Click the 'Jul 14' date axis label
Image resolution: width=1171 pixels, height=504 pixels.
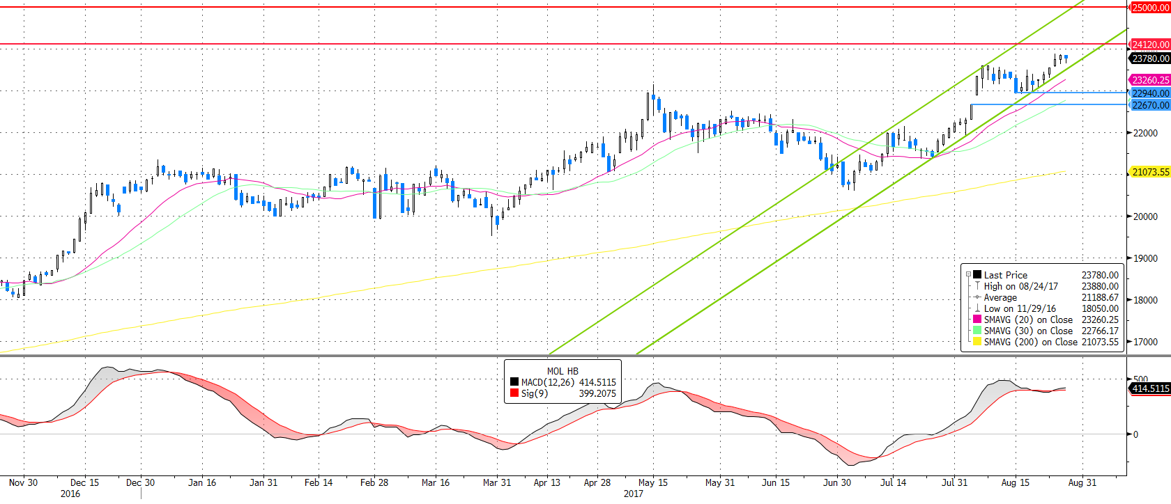coord(894,482)
